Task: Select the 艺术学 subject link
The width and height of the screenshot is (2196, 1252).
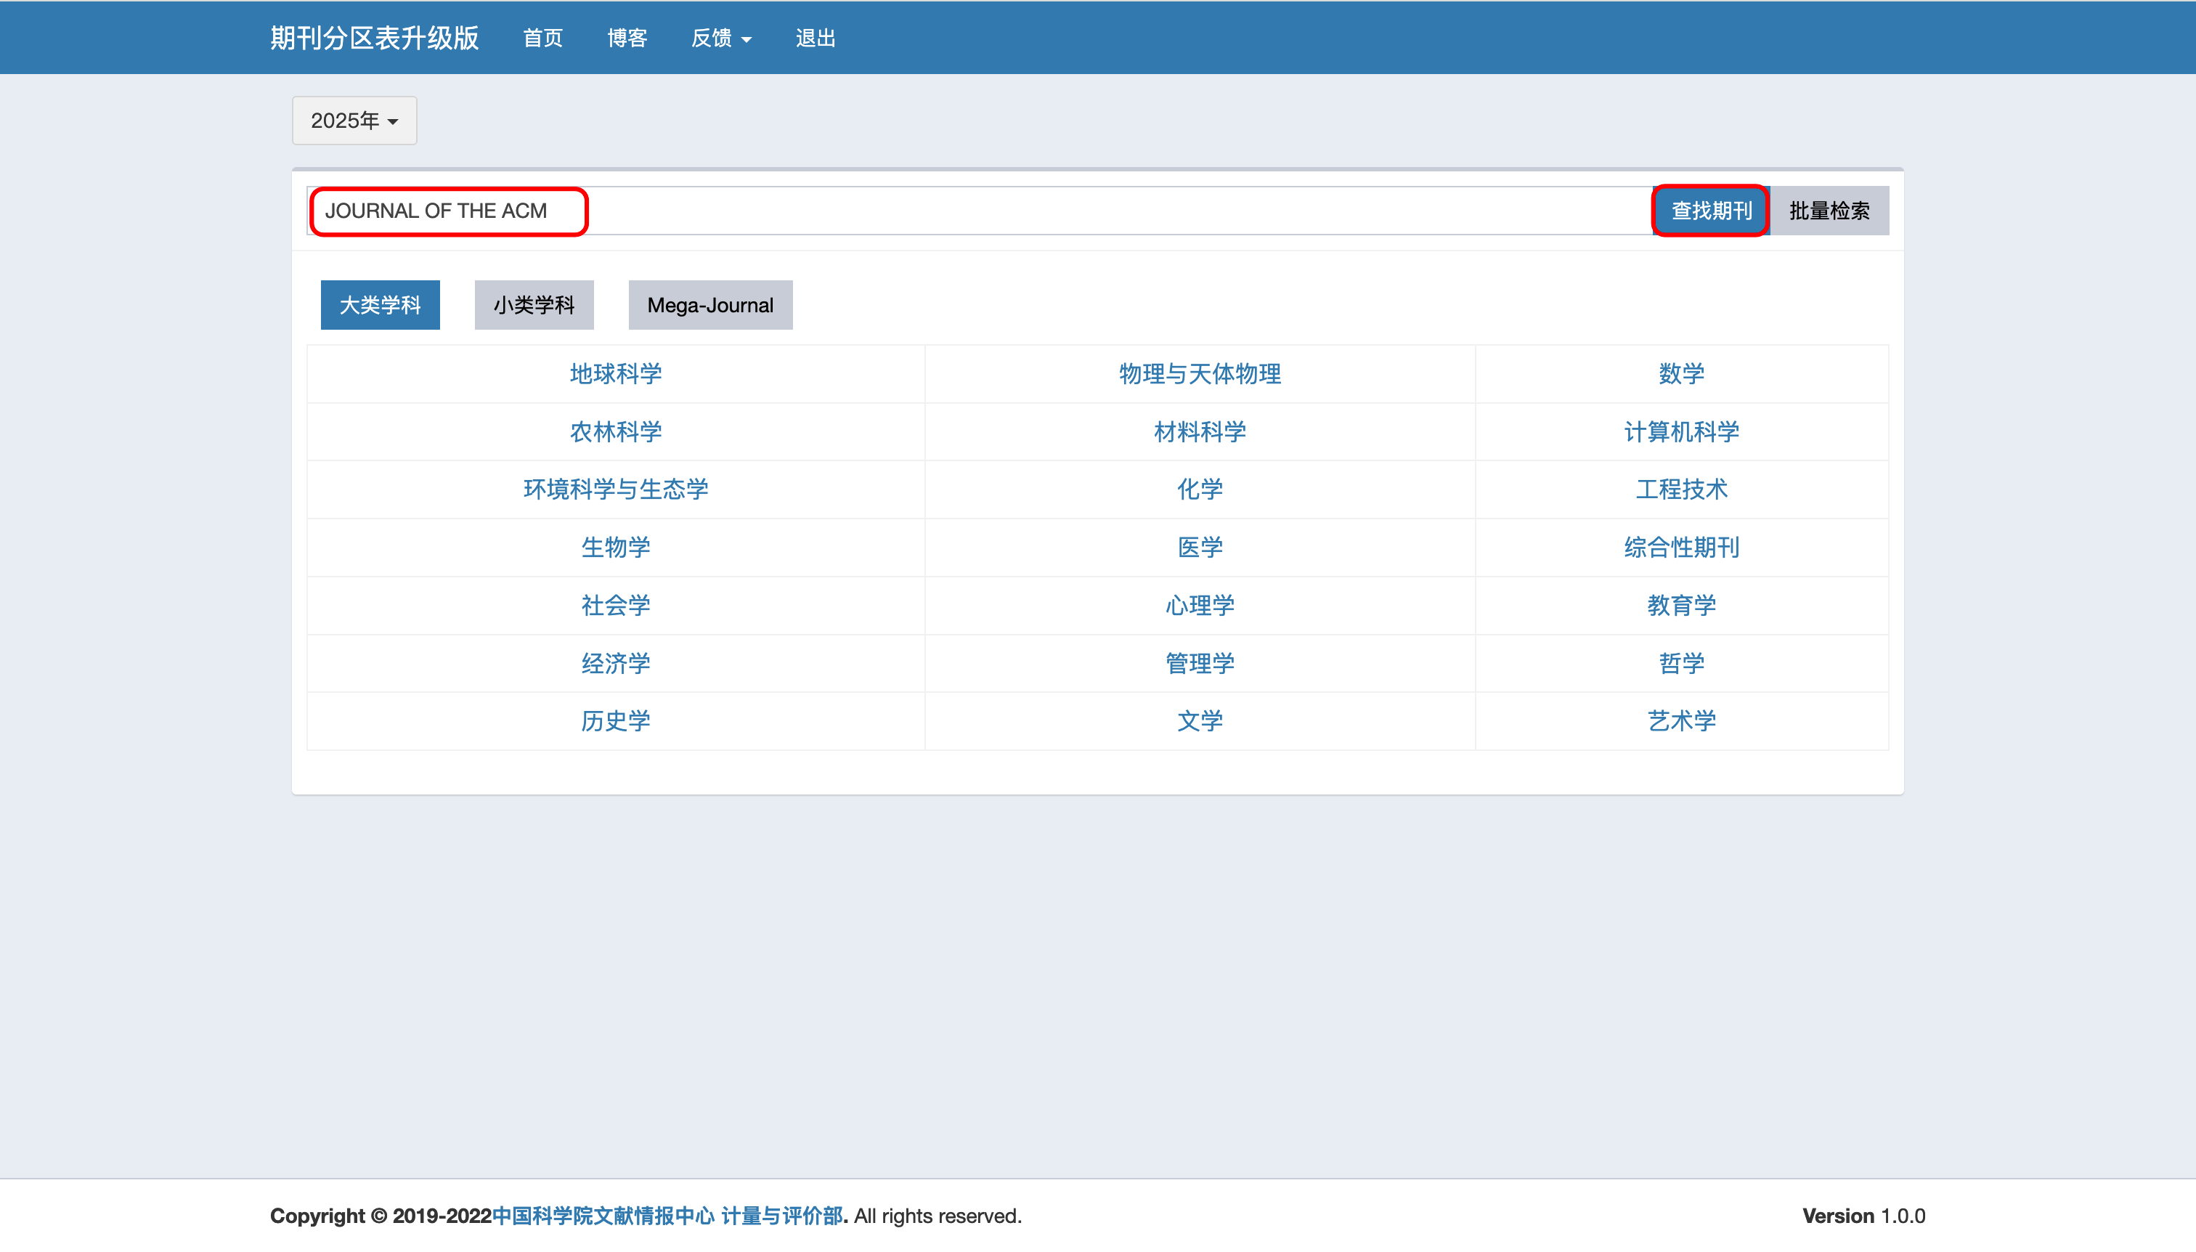Action: [x=1681, y=720]
